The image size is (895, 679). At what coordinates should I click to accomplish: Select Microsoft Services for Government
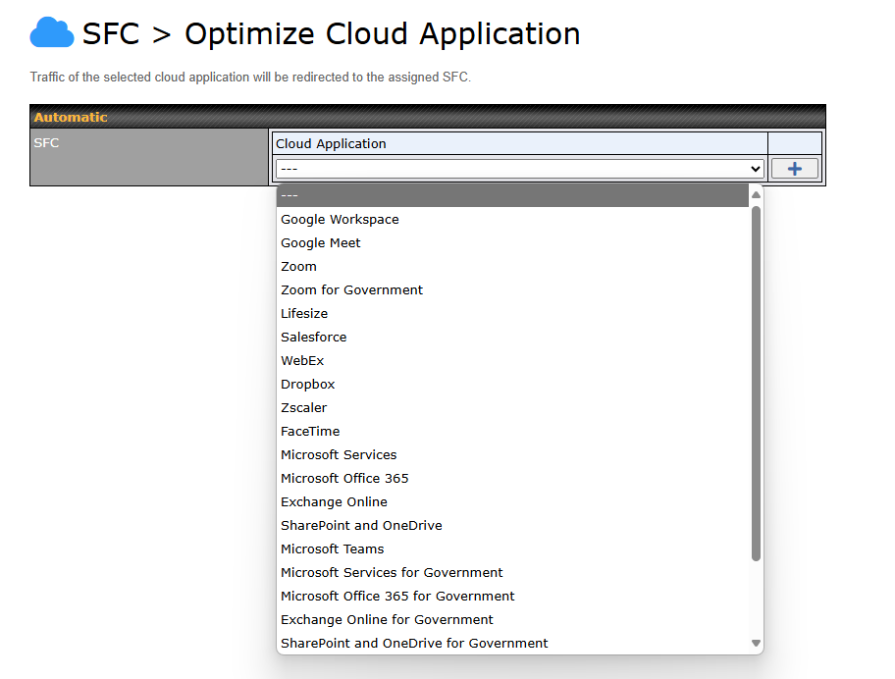512,572
